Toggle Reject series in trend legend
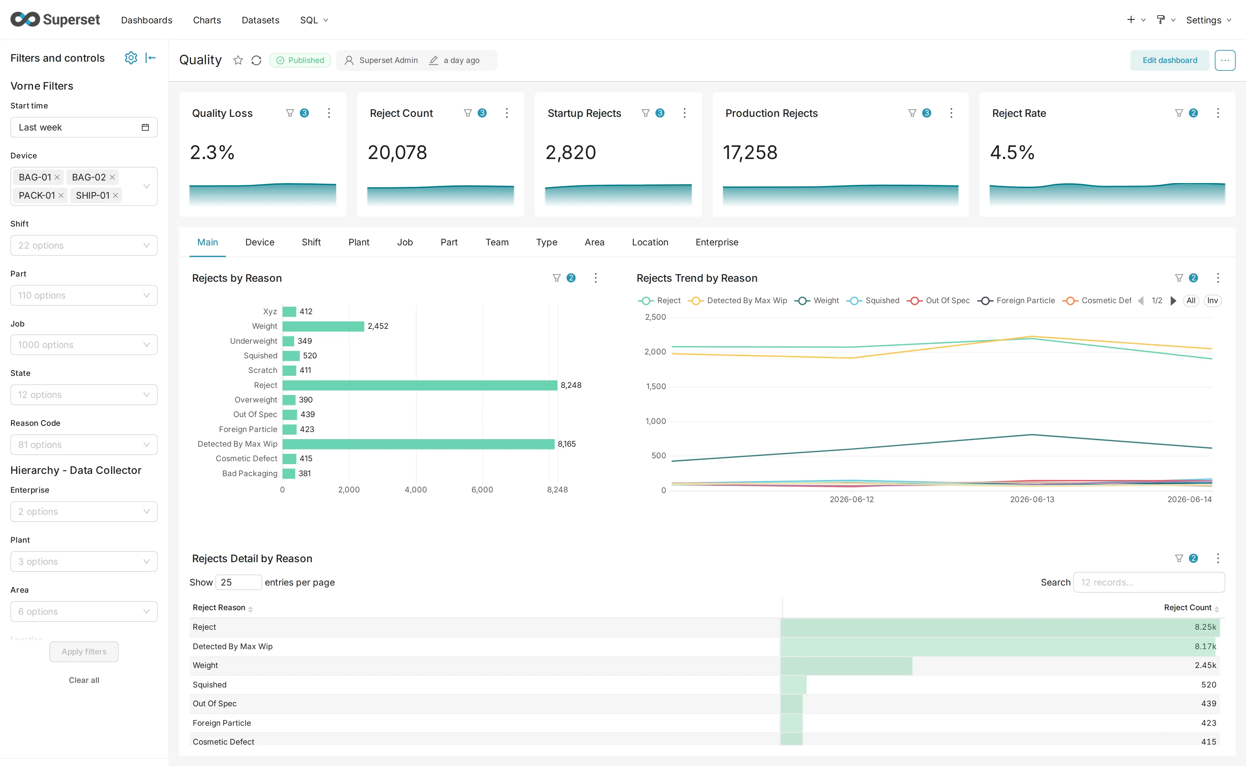This screenshot has height=766, width=1246. tap(659, 301)
